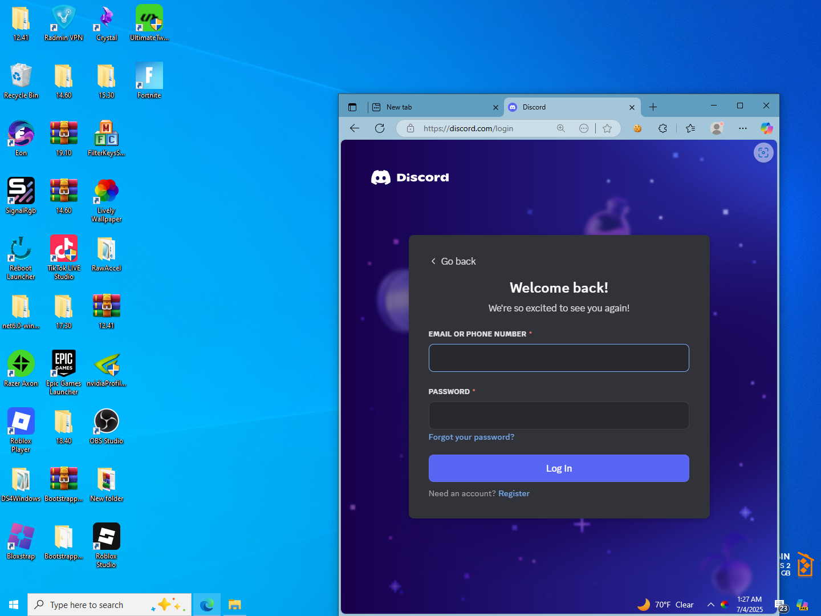Select the DS4Windows folder icon
This screenshot has width=821, height=616.
pos(21,484)
